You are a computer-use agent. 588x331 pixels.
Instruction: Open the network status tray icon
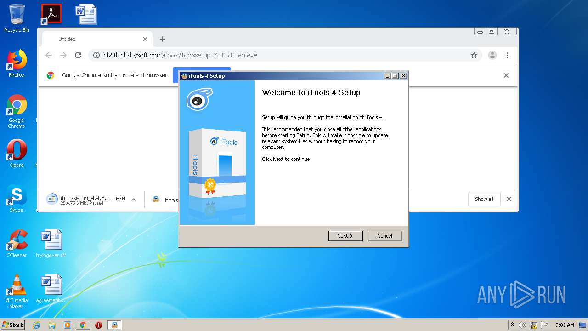point(533,325)
